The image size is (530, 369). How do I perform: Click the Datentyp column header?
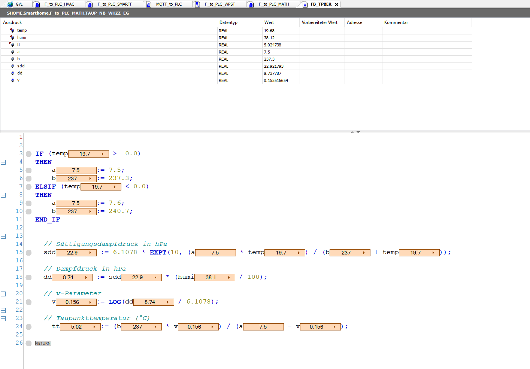(228, 22)
